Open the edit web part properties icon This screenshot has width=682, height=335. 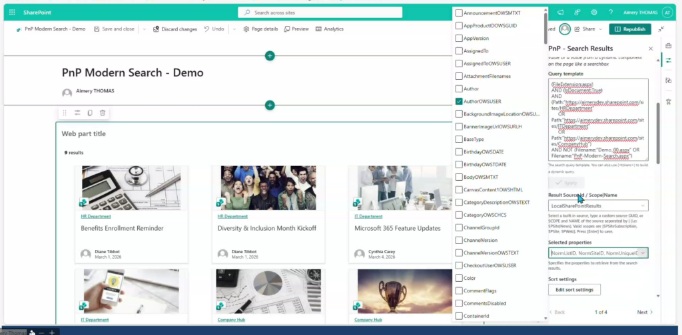pyautogui.click(x=77, y=113)
